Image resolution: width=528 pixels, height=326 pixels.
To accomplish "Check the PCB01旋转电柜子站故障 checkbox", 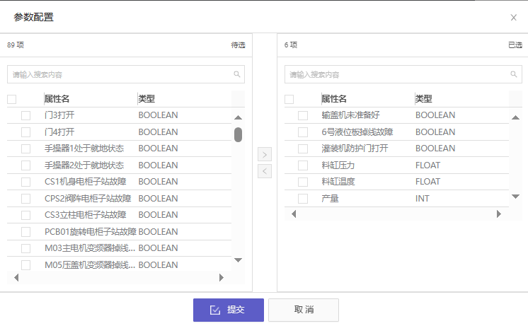I will point(26,232).
